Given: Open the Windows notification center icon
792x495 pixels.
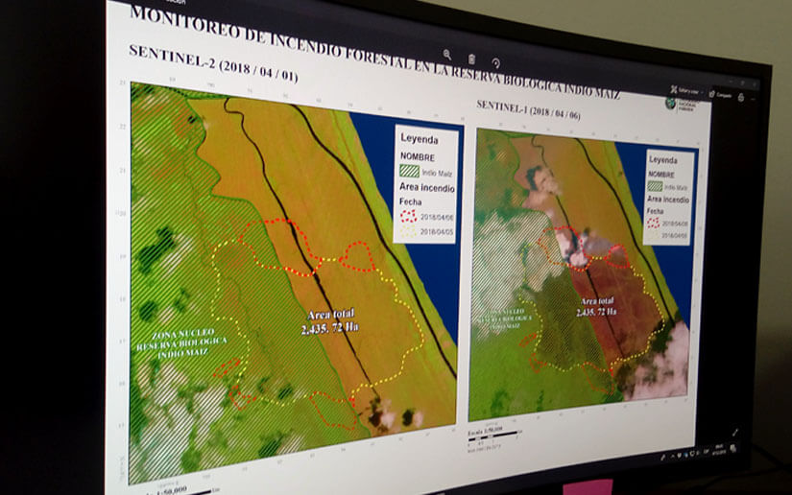Looking at the screenshot, I should [733, 448].
